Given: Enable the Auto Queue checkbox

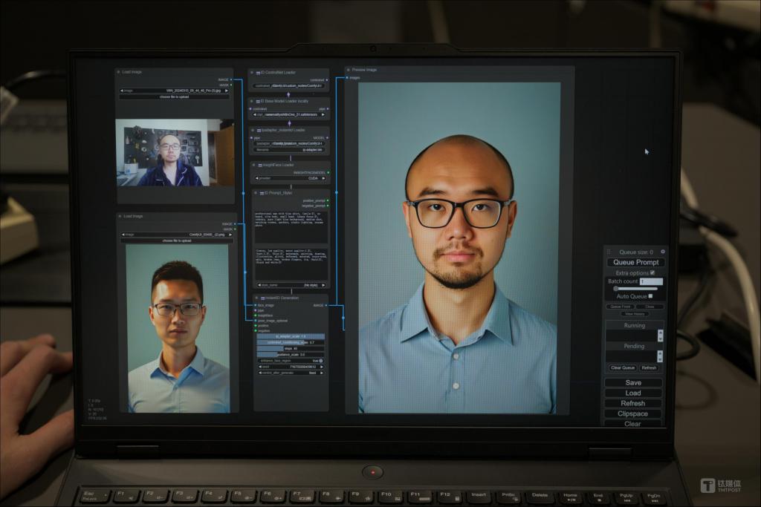Looking at the screenshot, I should coord(650,295).
